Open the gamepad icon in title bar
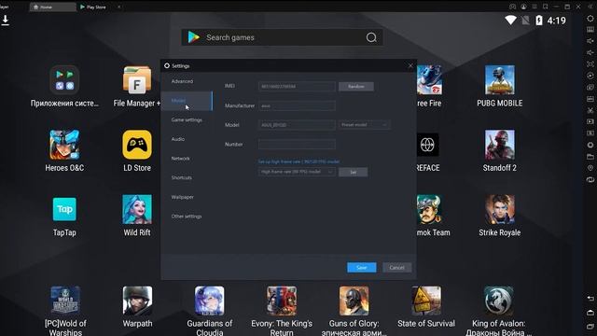Screen dimensions: 597x336 tap(512, 7)
